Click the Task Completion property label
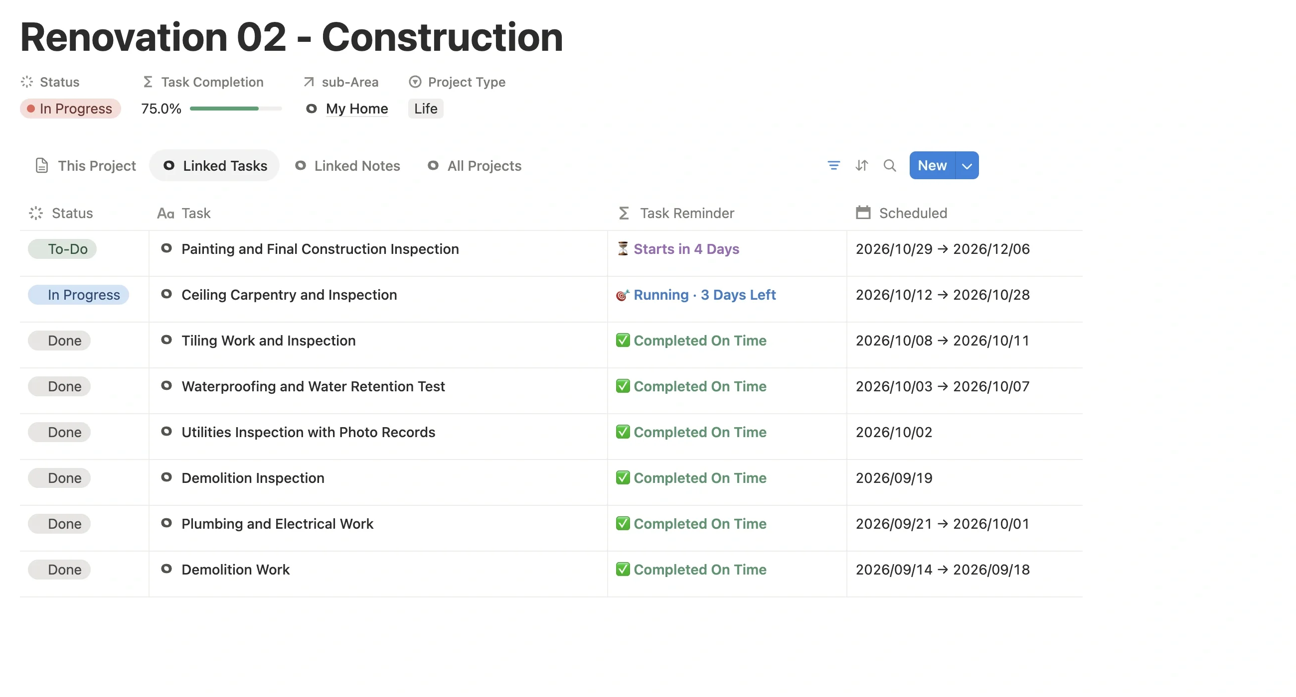 [203, 82]
